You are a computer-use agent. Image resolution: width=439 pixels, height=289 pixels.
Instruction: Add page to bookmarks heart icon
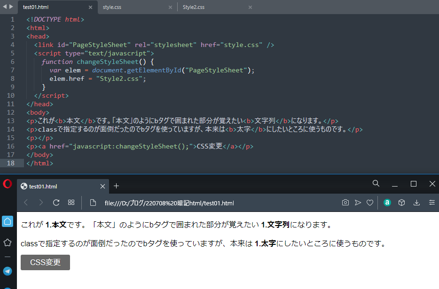[x=370, y=203]
